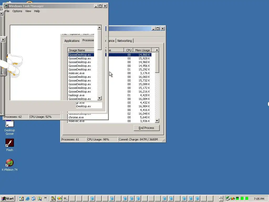This screenshot has width=269, height=202.
Task: Click the process list scrollbar up arrow
Action: [157, 50]
